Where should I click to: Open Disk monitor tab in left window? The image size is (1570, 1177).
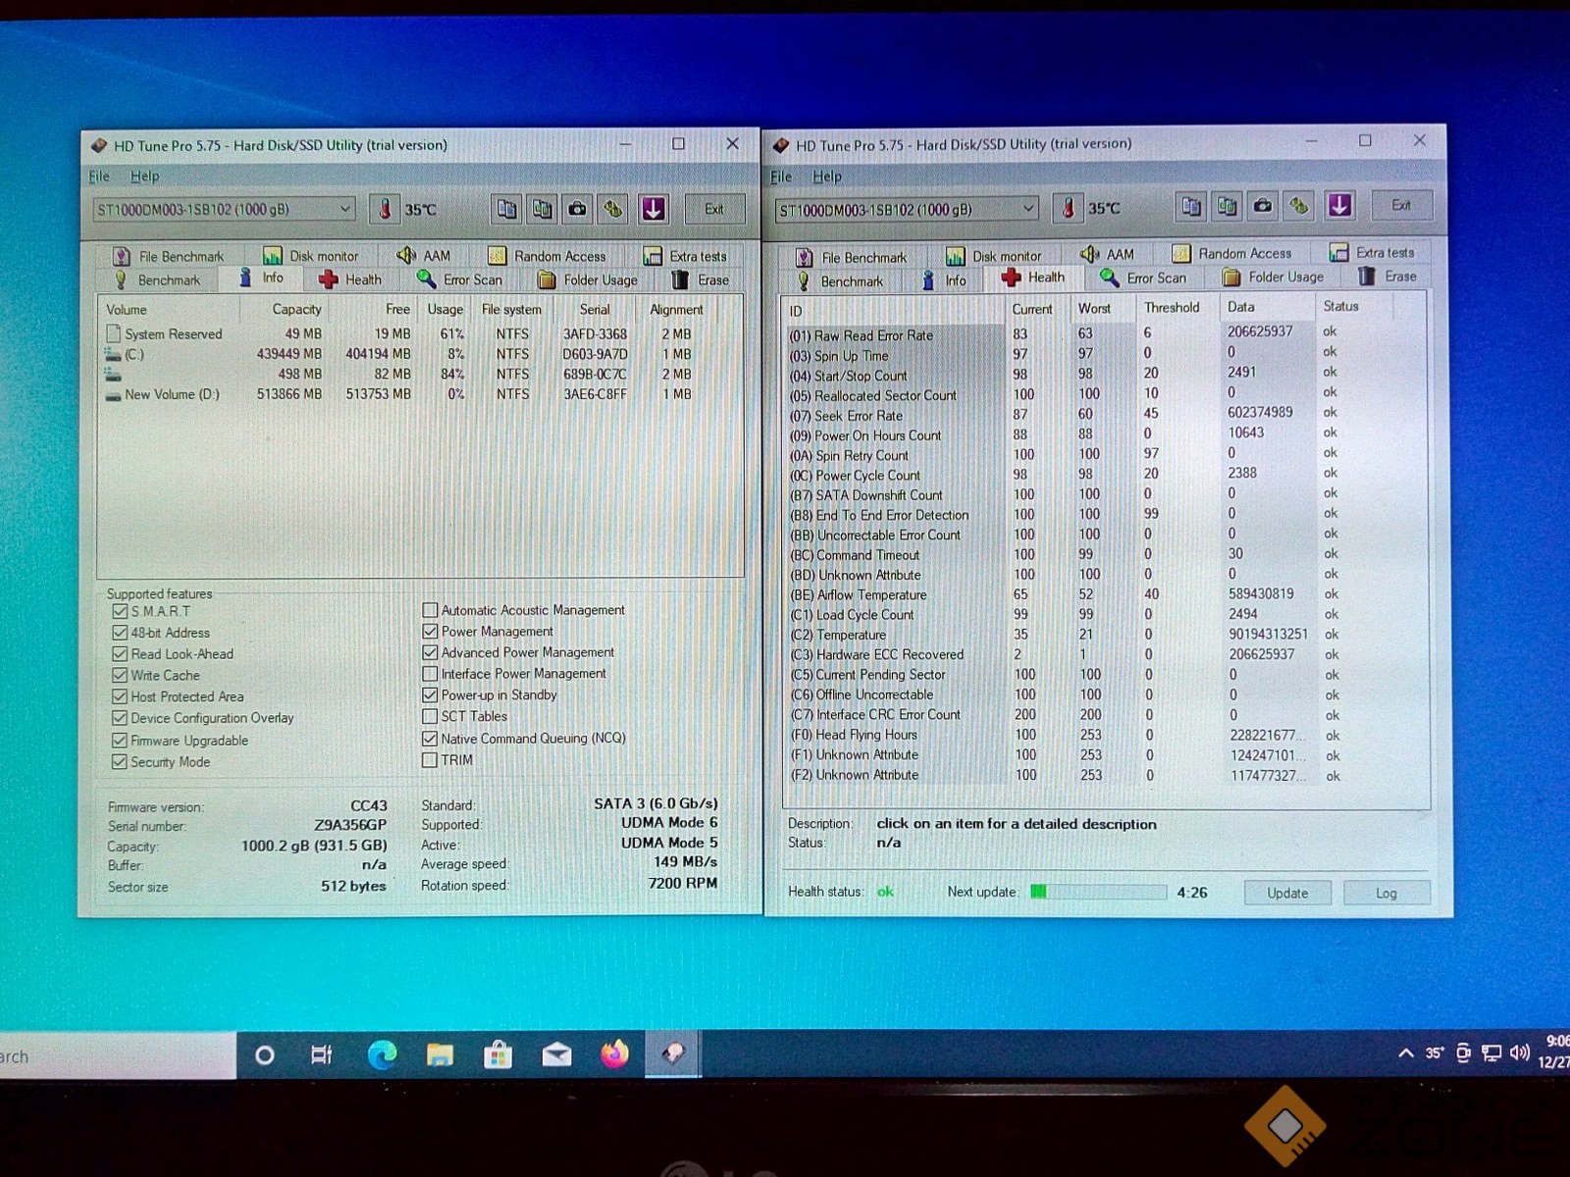[x=311, y=256]
